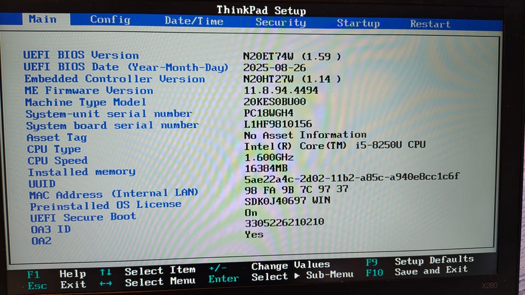Click the +/- key hint
Image resolution: width=525 pixels, height=295 pixels.
click(218, 268)
